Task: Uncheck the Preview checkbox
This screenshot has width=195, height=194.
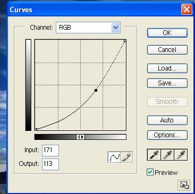Action: coord(150,172)
